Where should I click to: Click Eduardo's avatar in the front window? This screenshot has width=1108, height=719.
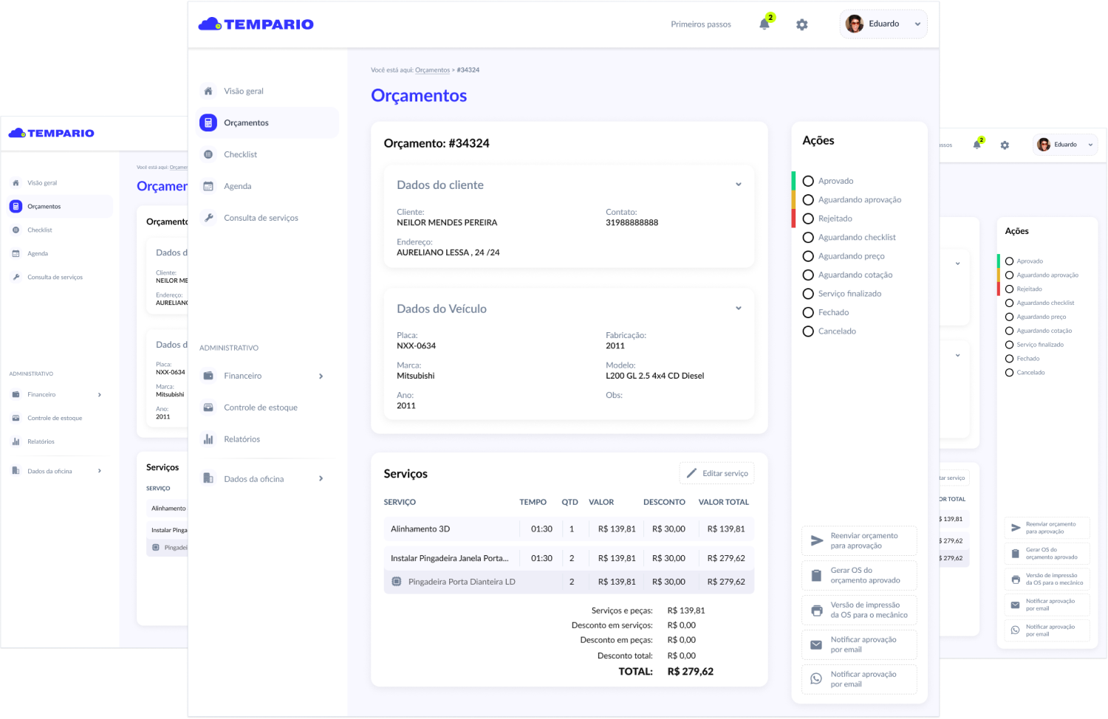pyautogui.click(x=855, y=24)
